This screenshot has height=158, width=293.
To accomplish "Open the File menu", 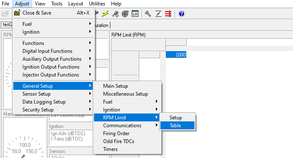I will [x=5, y=4].
